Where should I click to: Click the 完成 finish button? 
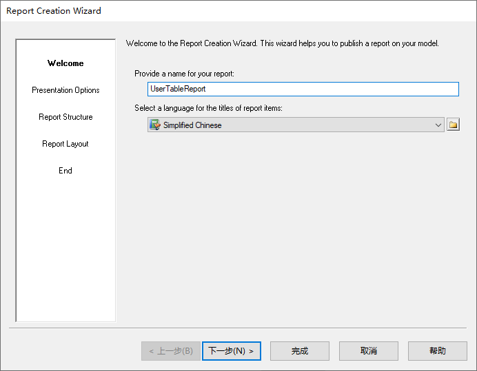tap(300, 351)
